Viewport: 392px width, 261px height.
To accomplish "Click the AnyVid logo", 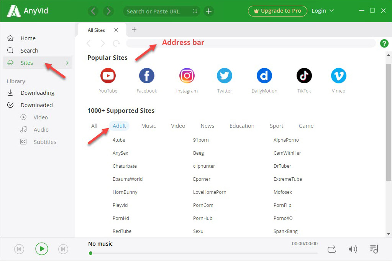I will point(27,11).
